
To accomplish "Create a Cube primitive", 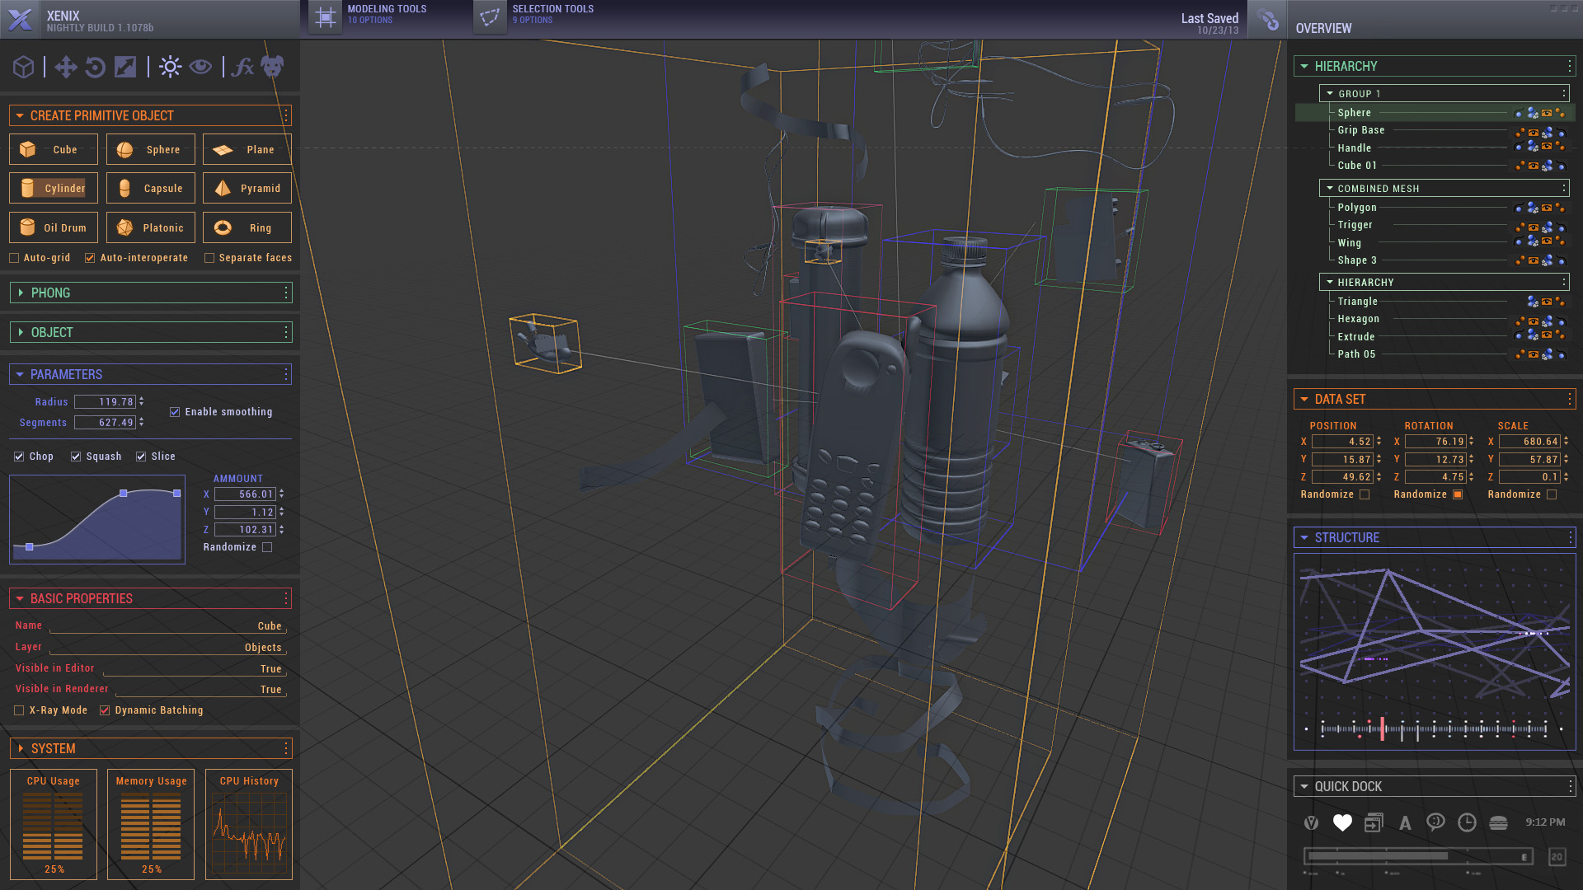I will (54, 150).
